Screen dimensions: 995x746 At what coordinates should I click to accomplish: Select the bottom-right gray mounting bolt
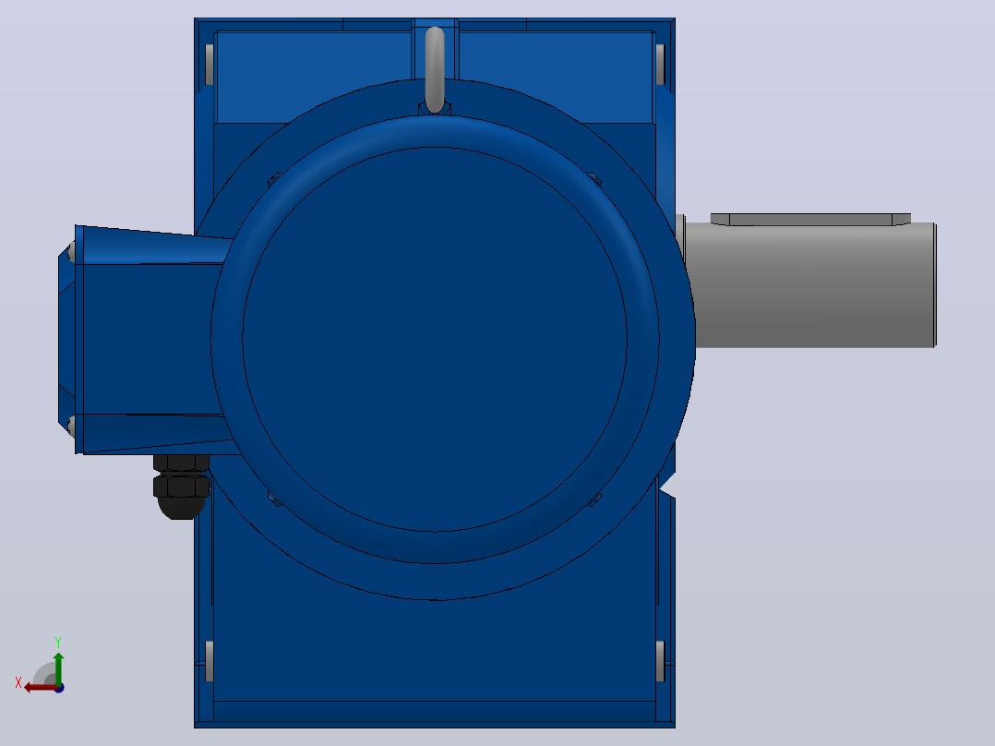coord(660,661)
